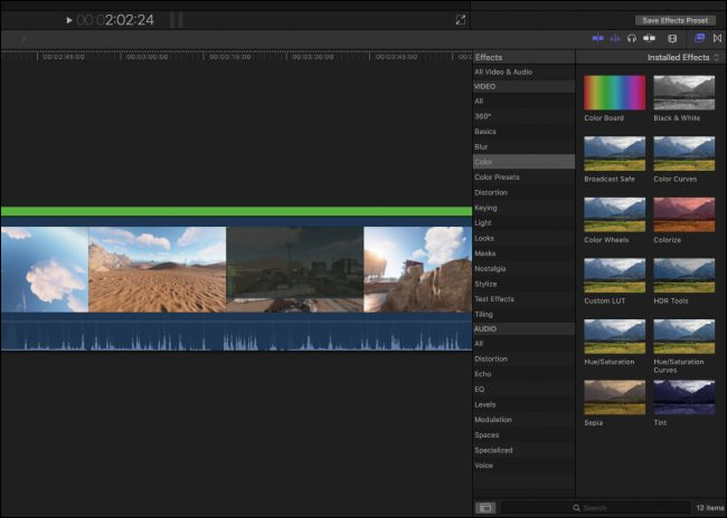Toggle the effects sidebar icon at bottom
Image resolution: width=727 pixels, height=518 pixels.
[x=486, y=508]
